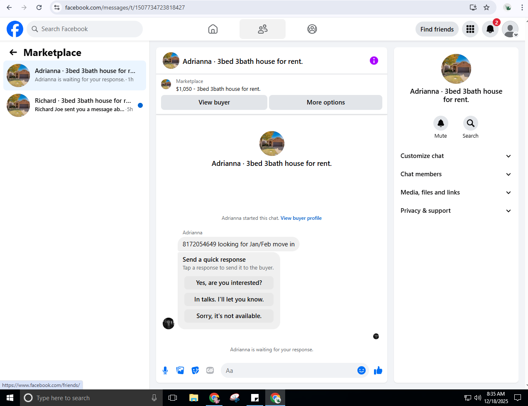Click the taskbar 'Type here to search' box

click(x=91, y=398)
